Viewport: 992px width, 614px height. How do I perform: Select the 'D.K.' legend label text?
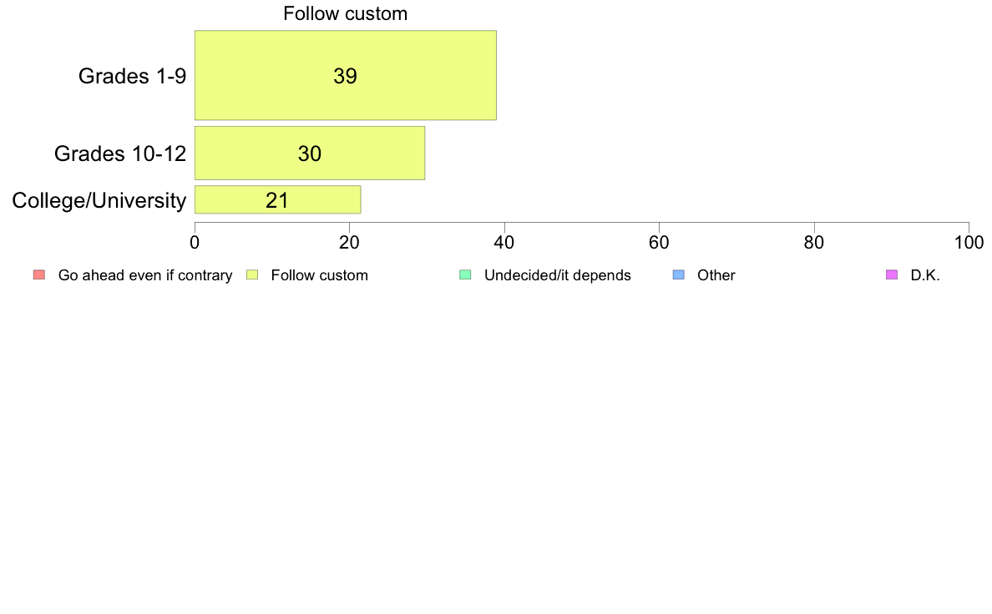(x=925, y=275)
